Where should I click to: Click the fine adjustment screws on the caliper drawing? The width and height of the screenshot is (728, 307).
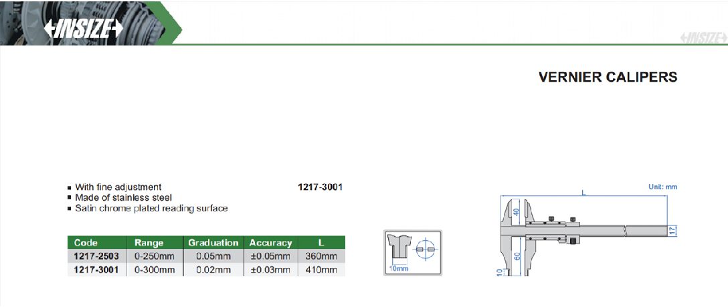click(561, 219)
